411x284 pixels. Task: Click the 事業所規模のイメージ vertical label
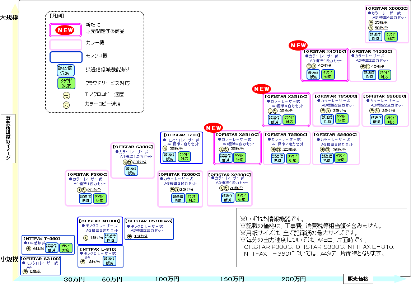[8, 138]
